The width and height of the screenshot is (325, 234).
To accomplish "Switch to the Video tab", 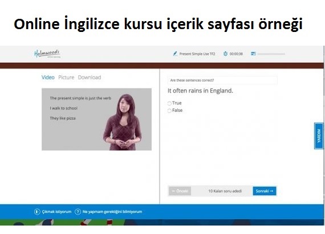I will pyautogui.click(x=48, y=78).
